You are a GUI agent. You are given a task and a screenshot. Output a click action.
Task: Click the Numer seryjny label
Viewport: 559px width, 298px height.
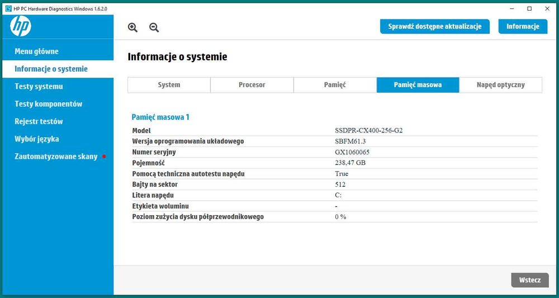154,152
